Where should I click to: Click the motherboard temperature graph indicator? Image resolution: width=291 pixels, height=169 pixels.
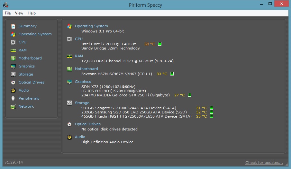pyautogui.click(x=172, y=74)
